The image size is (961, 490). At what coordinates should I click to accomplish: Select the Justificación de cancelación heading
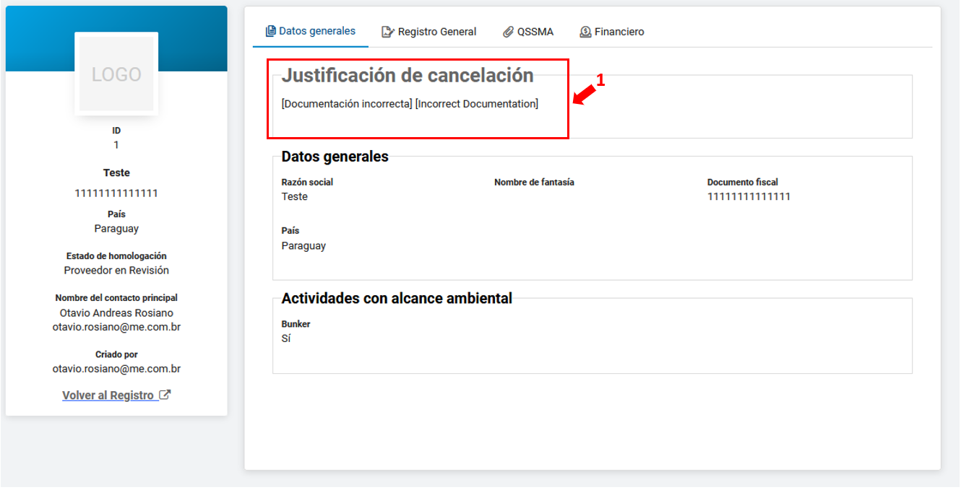tap(408, 75)
